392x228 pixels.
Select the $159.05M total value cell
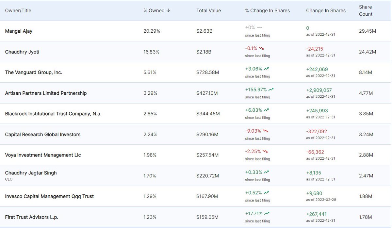(x=207, y=217)
